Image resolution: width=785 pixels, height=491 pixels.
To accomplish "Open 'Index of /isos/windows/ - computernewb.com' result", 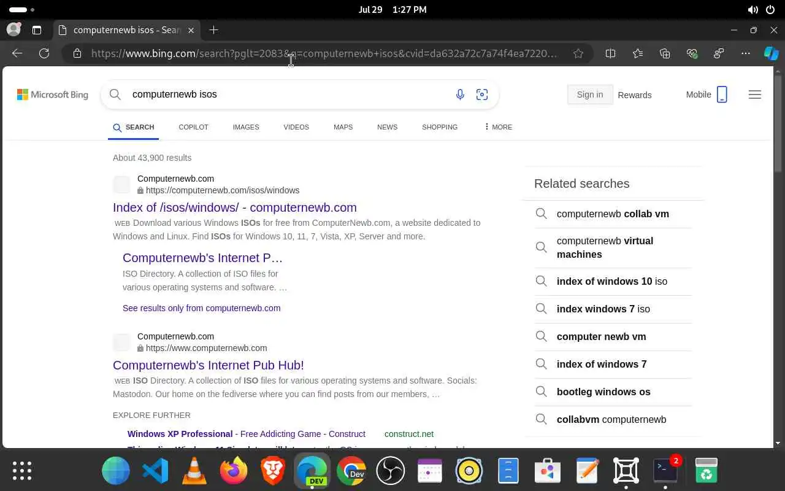I will pyautogui.click(x=235, y=207).
